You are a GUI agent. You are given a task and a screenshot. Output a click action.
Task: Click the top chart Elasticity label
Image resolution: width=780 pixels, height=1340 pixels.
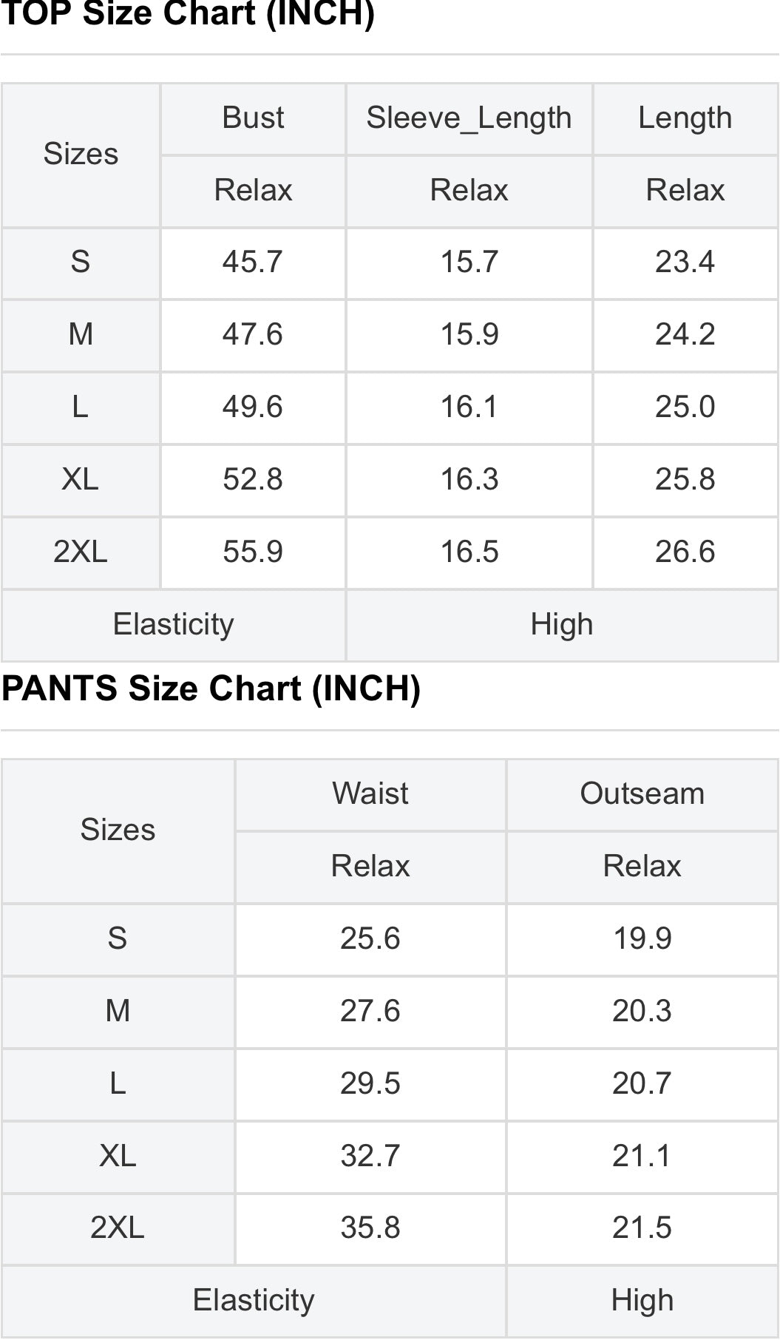click(173, 625)
